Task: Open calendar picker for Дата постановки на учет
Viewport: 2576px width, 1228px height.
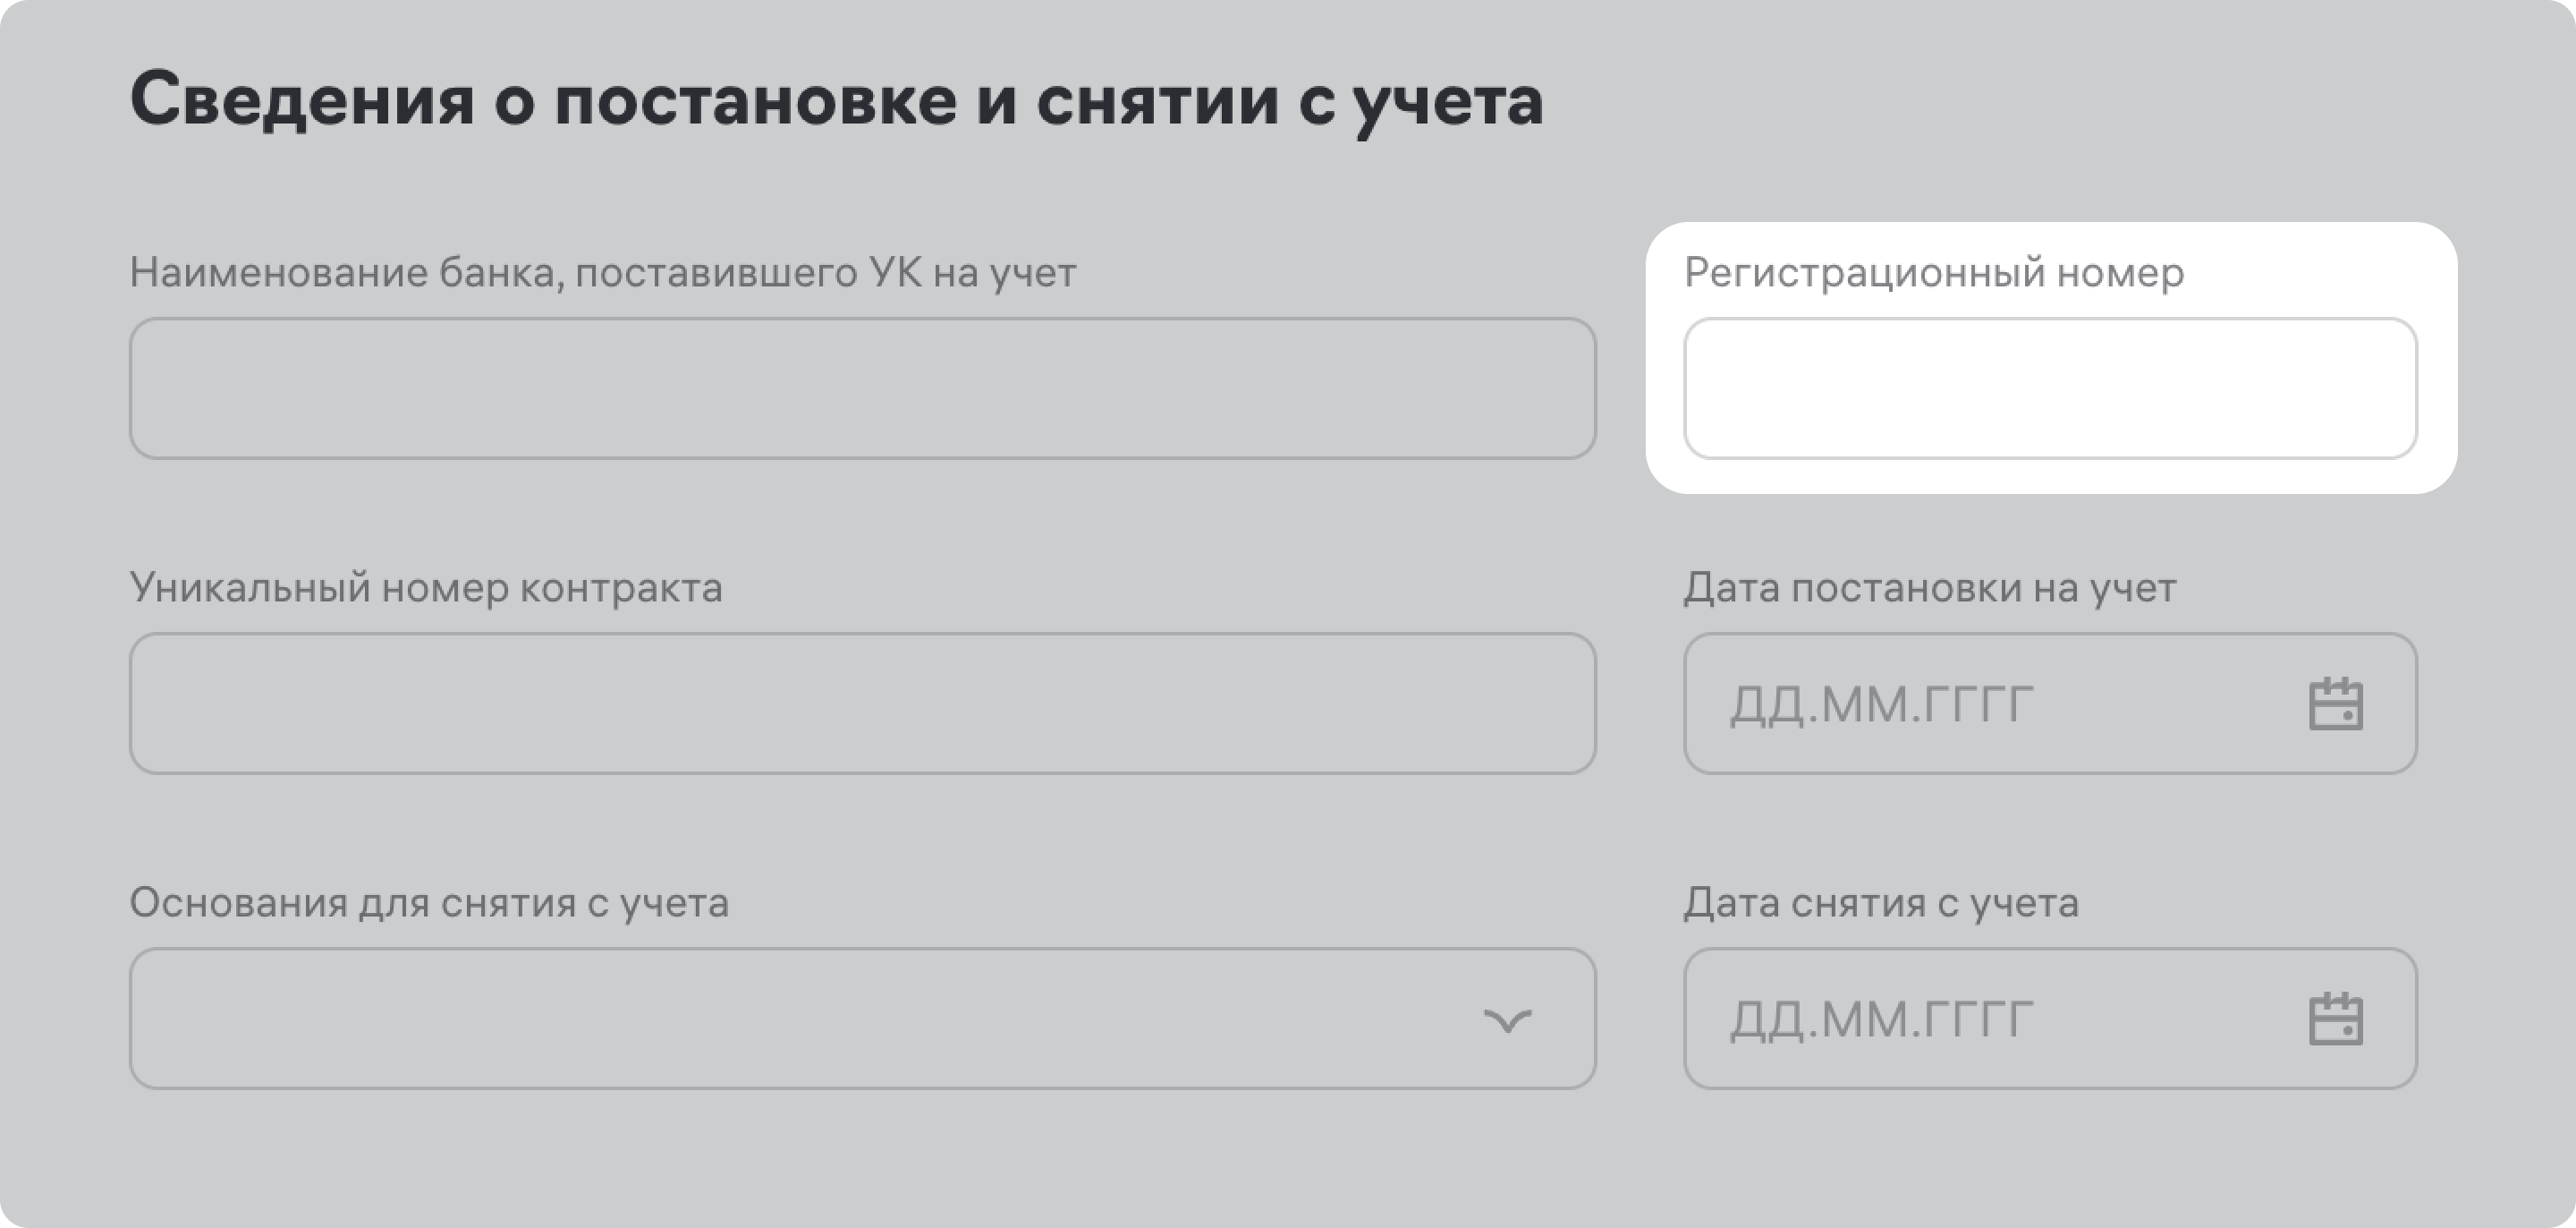Action: pos(2335,704)
